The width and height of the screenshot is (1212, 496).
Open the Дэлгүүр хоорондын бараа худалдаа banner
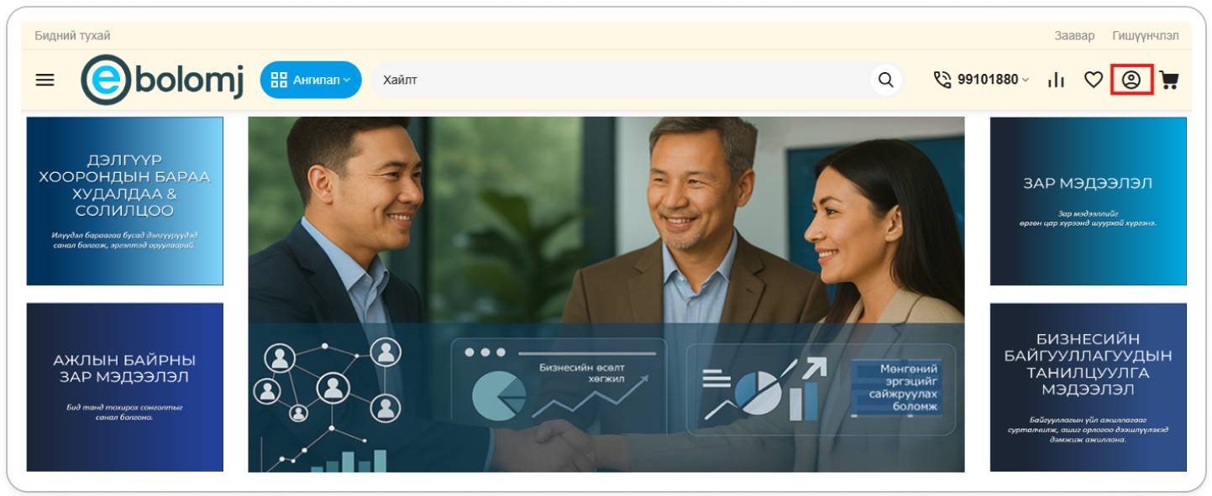tap(124, 201)
